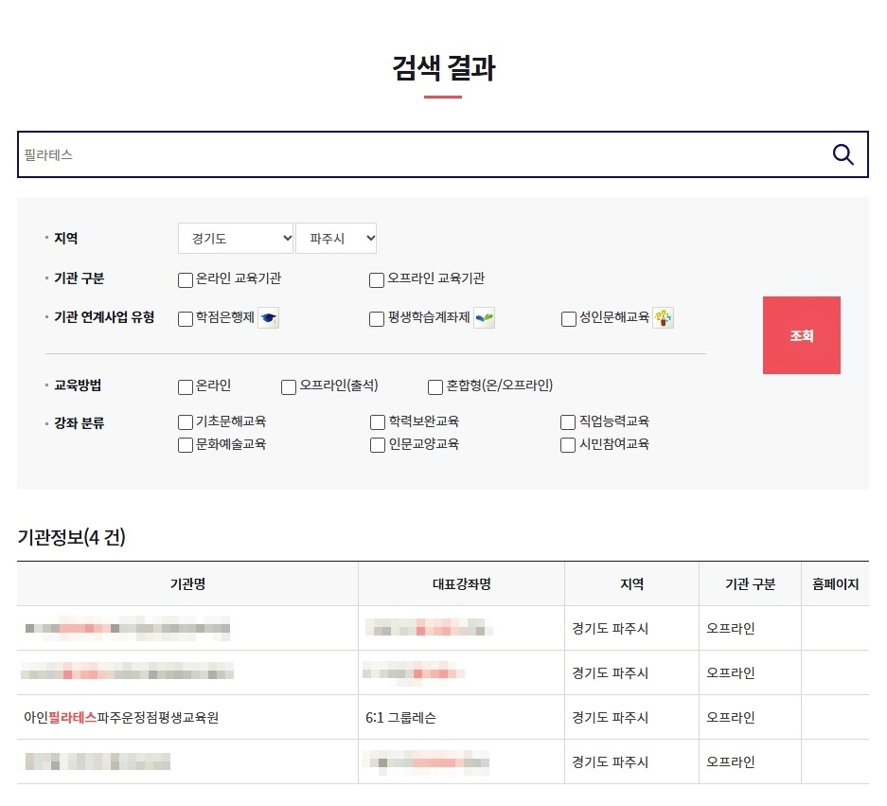Enable the 직업능력교육 checkbox
The image size is (887, 806).
tap(568, 422)
